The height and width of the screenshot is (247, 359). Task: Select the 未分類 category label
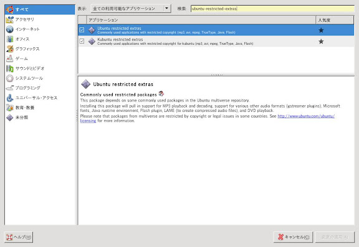tap(22, 118)
